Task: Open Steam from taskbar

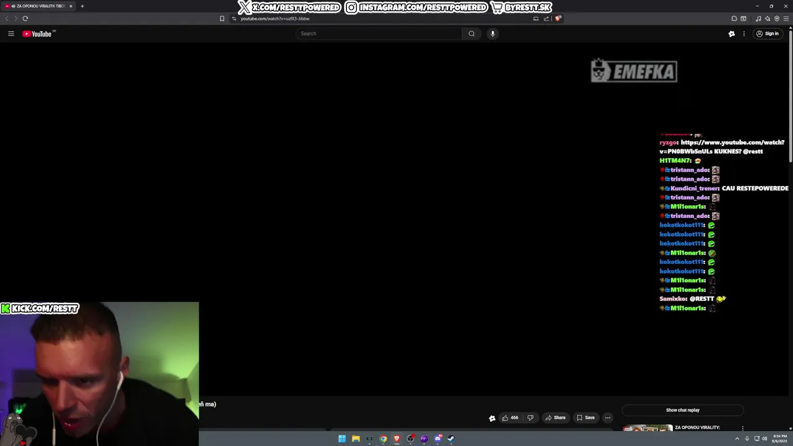Action: pos(451,439)
